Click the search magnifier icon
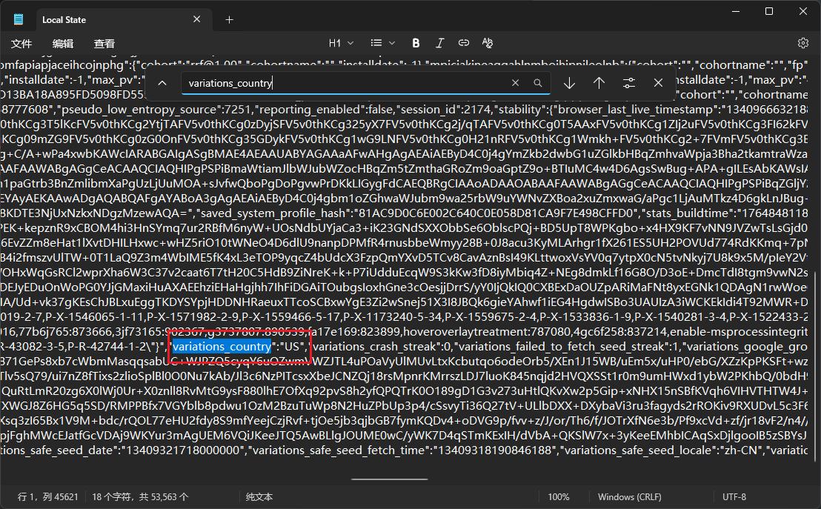This screenshot has width=821, height=509. pyautogui.click(x=538, y=83)
